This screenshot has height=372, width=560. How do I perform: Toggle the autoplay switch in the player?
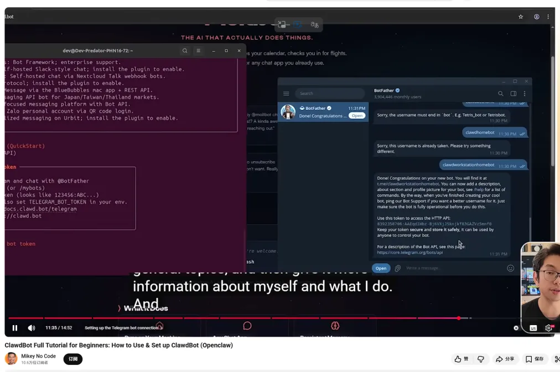[516, 328]
